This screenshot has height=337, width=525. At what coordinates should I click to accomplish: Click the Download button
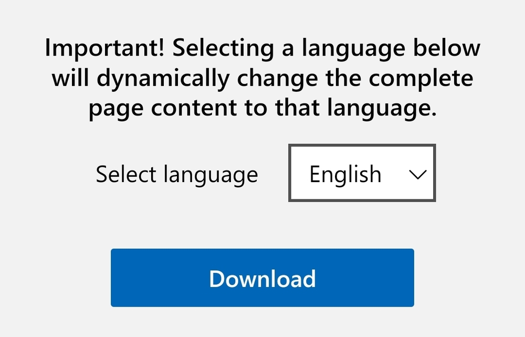pos(262,278)
